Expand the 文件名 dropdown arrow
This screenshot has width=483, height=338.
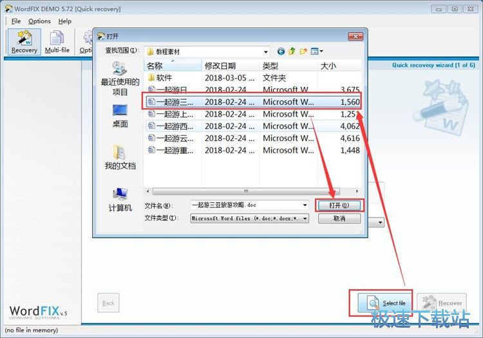pyautogui.click(x=305, y=205)
